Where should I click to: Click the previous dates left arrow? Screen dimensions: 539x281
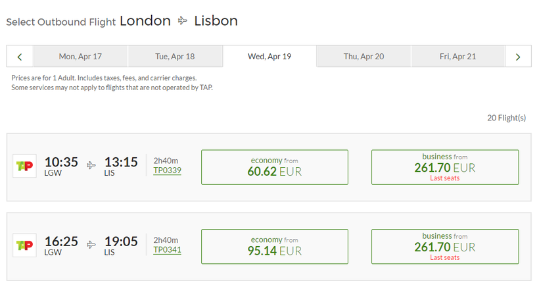click(20, 57)
